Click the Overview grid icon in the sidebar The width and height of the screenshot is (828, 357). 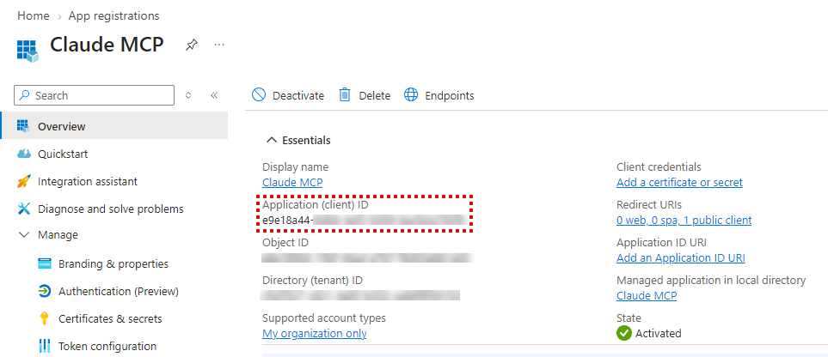[x=22, y=126]
